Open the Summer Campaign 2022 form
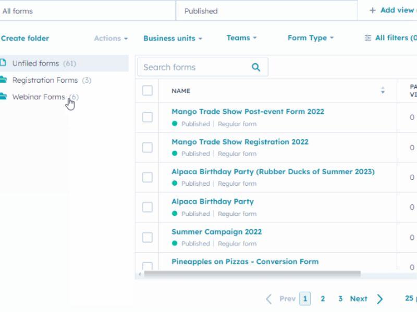This screenshot has width=417, height=312. (216, 231)
